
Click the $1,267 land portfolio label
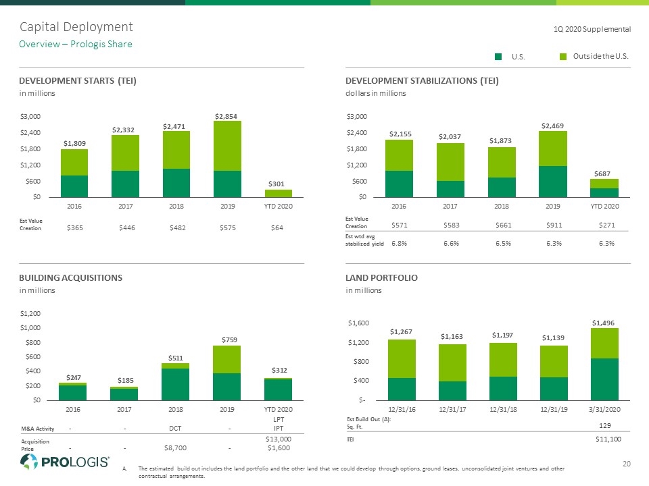401,332
